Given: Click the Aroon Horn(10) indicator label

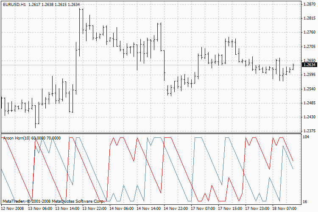Looking at the screenshot, I should click(17, 138).
